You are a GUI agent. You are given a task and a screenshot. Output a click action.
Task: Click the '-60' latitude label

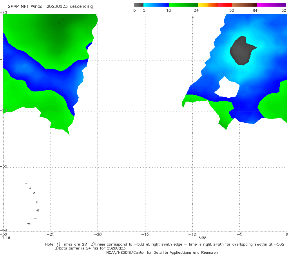point(4,230)
